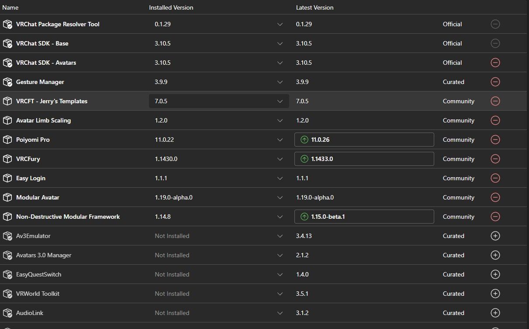Viewport: 529px width, 329px height.
Task: Click the Curated label for Gesture Manager
Action: [x=453, y=82]
